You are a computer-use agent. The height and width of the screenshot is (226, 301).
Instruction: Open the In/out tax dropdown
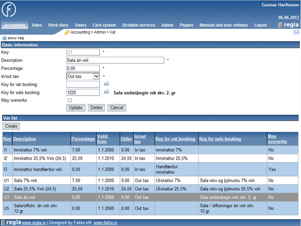click(83, 76)
